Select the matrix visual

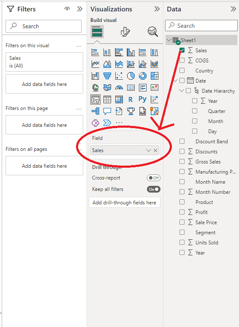[119, 99]
